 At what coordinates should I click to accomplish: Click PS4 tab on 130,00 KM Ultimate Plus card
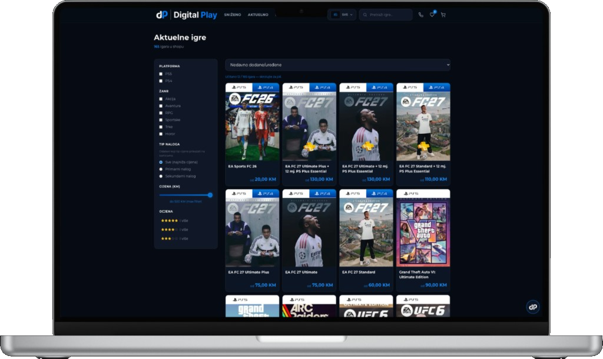pyautogui.click(x=323, y=87)
